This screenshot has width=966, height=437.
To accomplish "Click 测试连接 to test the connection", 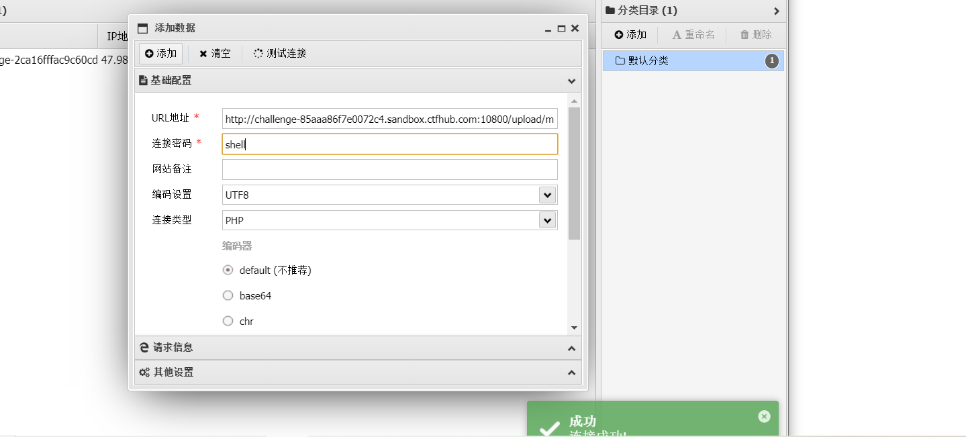I will point(280,54).
